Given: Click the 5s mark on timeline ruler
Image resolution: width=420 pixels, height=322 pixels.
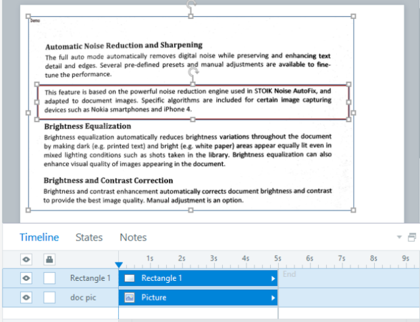Looking at the screenshot, I should click(278, 258).
